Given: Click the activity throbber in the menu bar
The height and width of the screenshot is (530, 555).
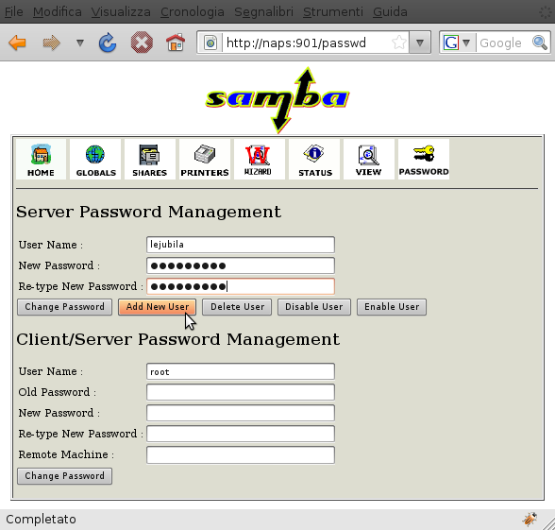Looking at the screenshot, I should pos(546,12).
